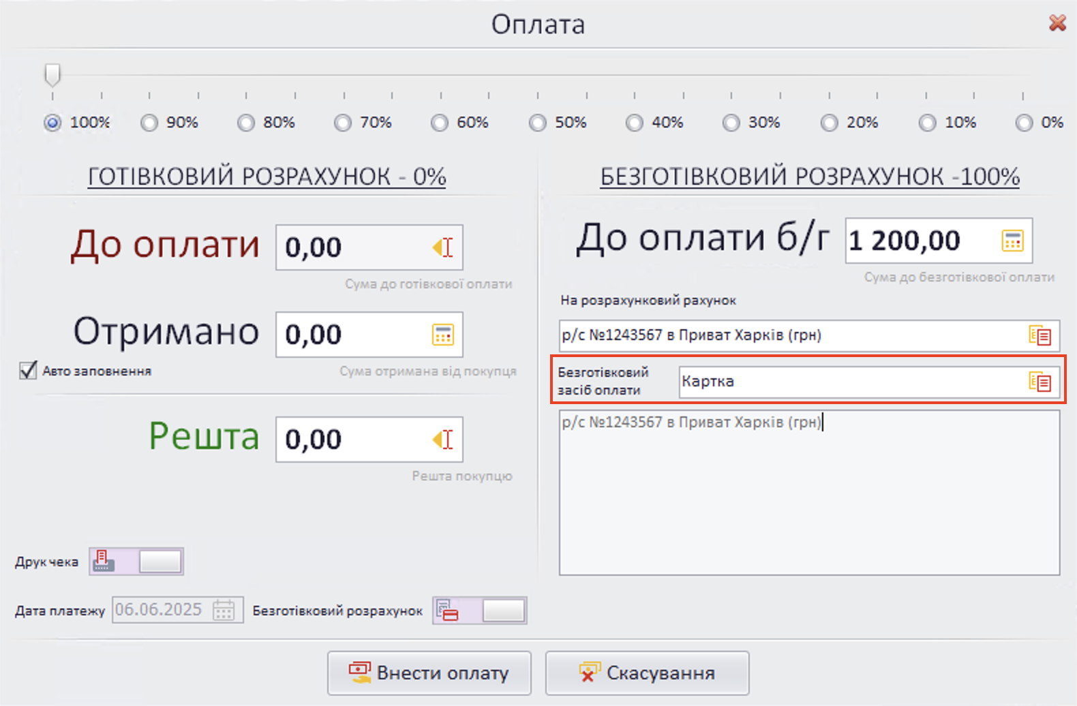Click the large comment text area
Screen dimensions: 1077x706
click(x=810, y=493)
